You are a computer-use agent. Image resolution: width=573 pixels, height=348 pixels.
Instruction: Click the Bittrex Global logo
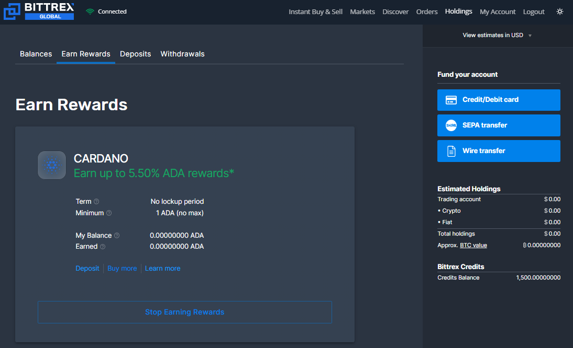click(39, 11)
